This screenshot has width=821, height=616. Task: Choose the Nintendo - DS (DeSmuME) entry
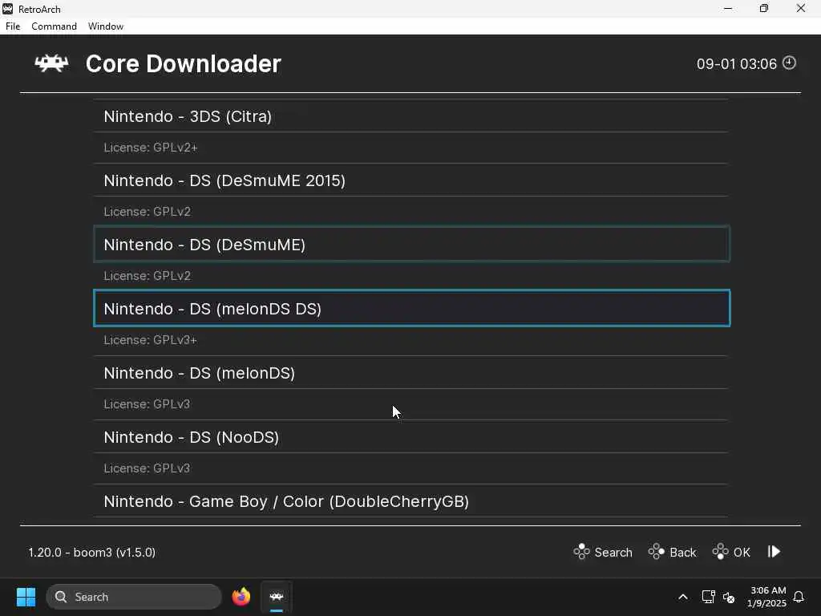coord(411,244)
